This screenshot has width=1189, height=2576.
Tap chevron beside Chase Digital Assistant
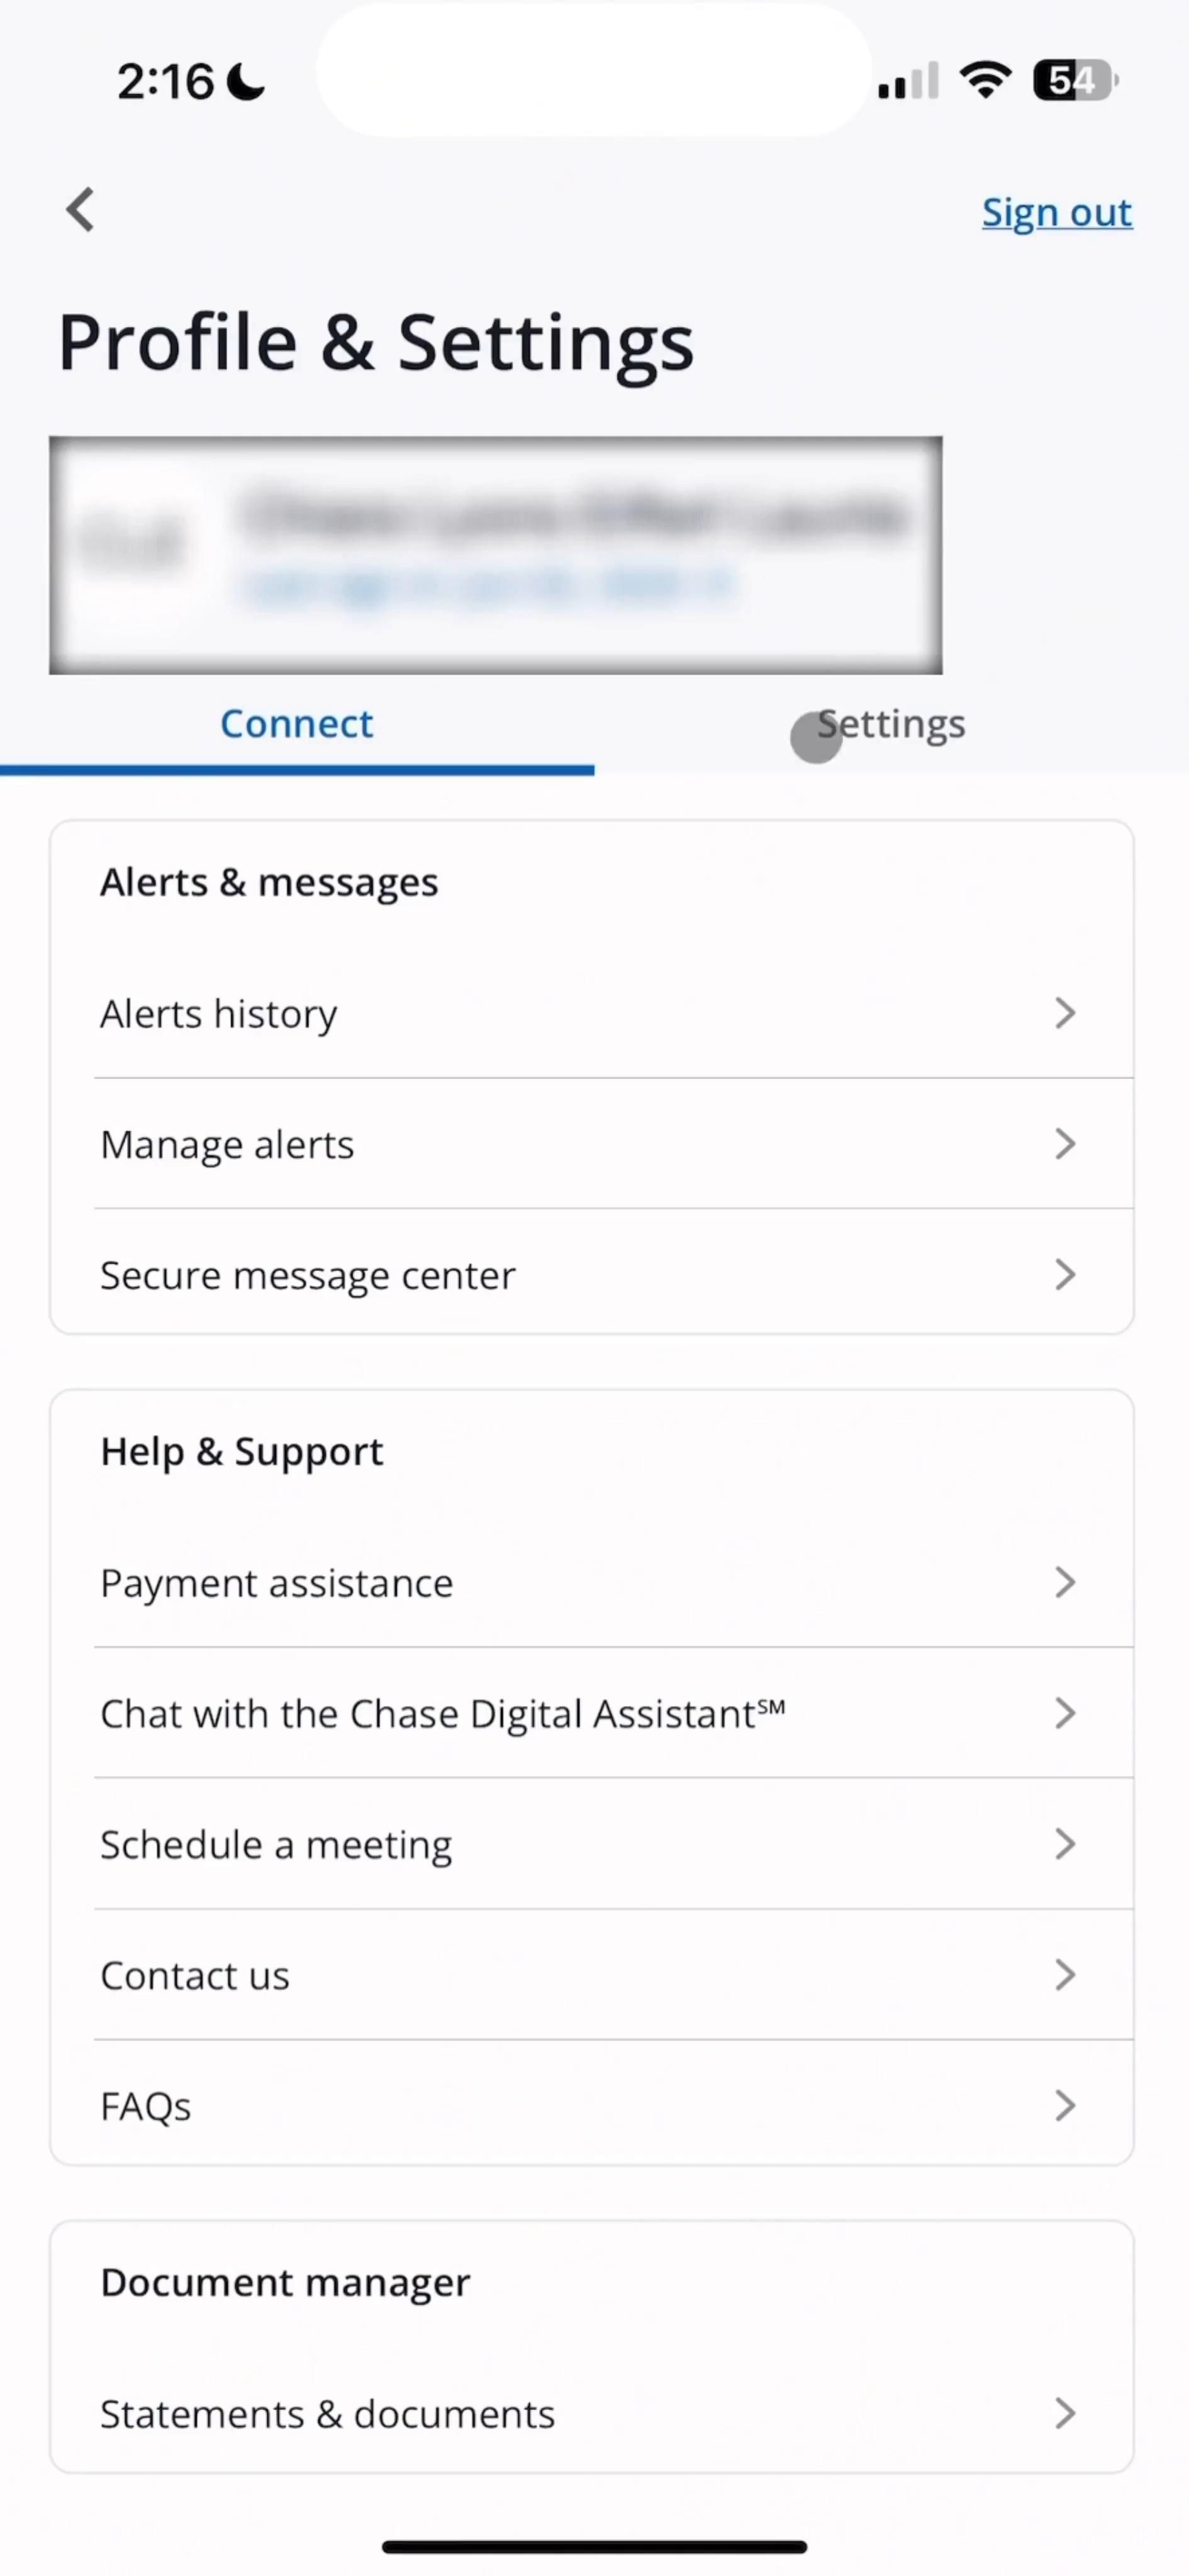click(x=1065, y=1713)
